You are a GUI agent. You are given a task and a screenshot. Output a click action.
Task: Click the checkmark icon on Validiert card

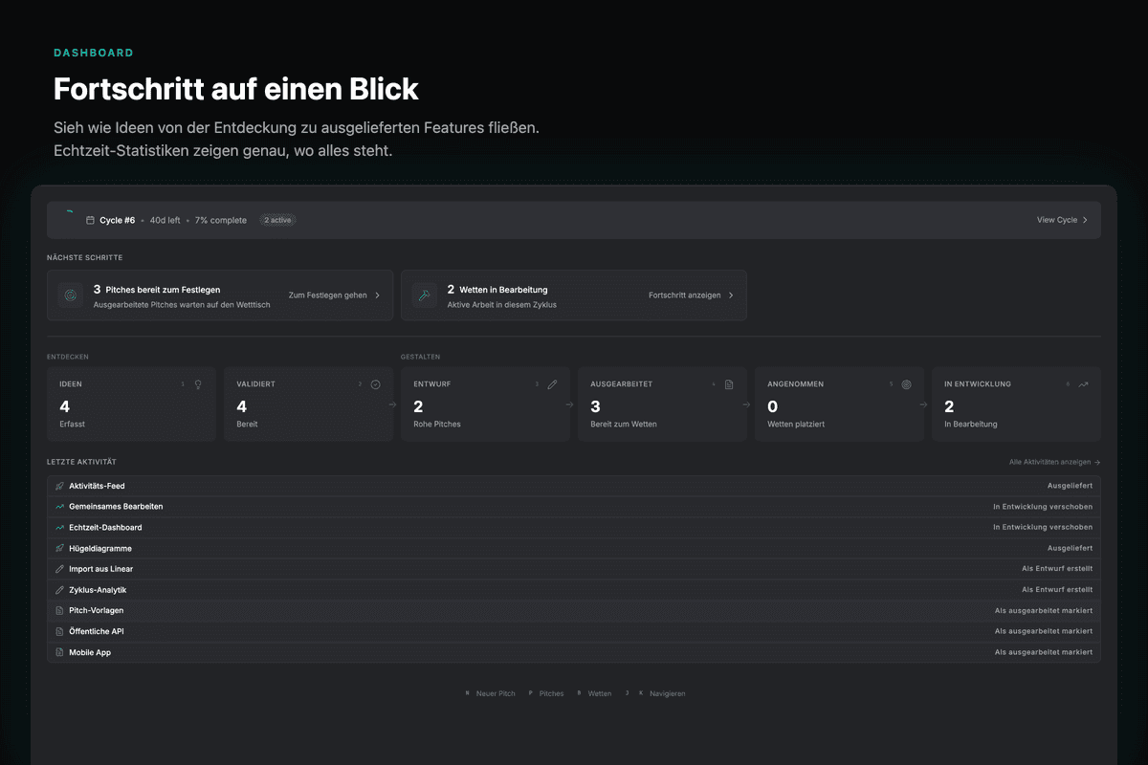[375, 383]
